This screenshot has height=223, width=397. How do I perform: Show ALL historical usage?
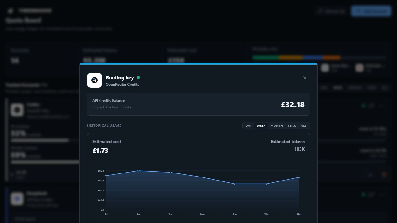[304, 125]
